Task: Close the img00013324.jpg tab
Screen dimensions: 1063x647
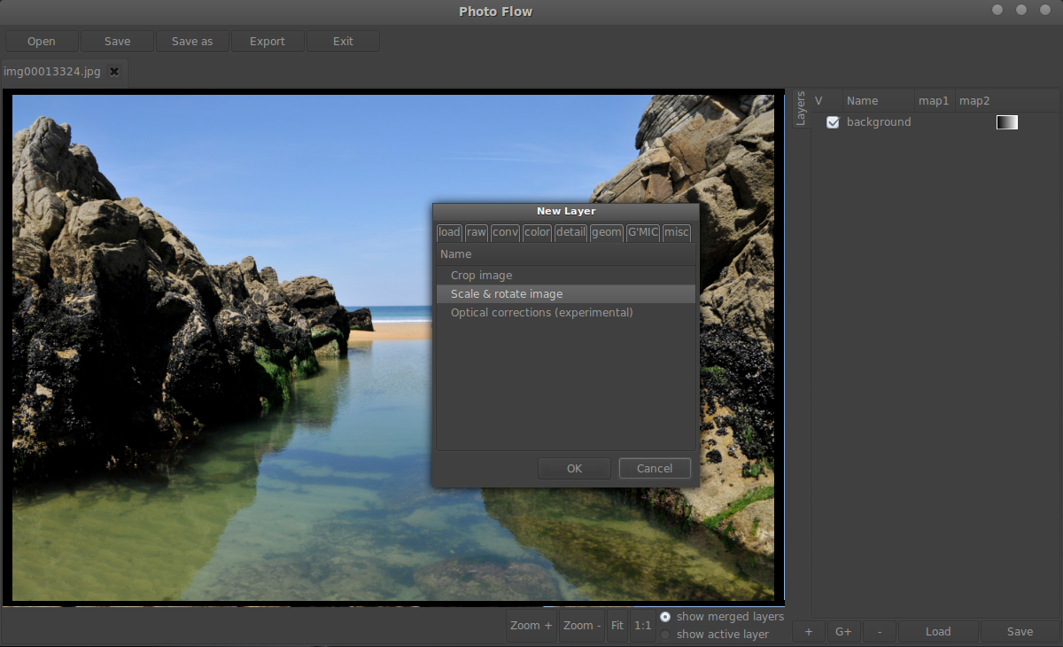Action: [113, 73]
